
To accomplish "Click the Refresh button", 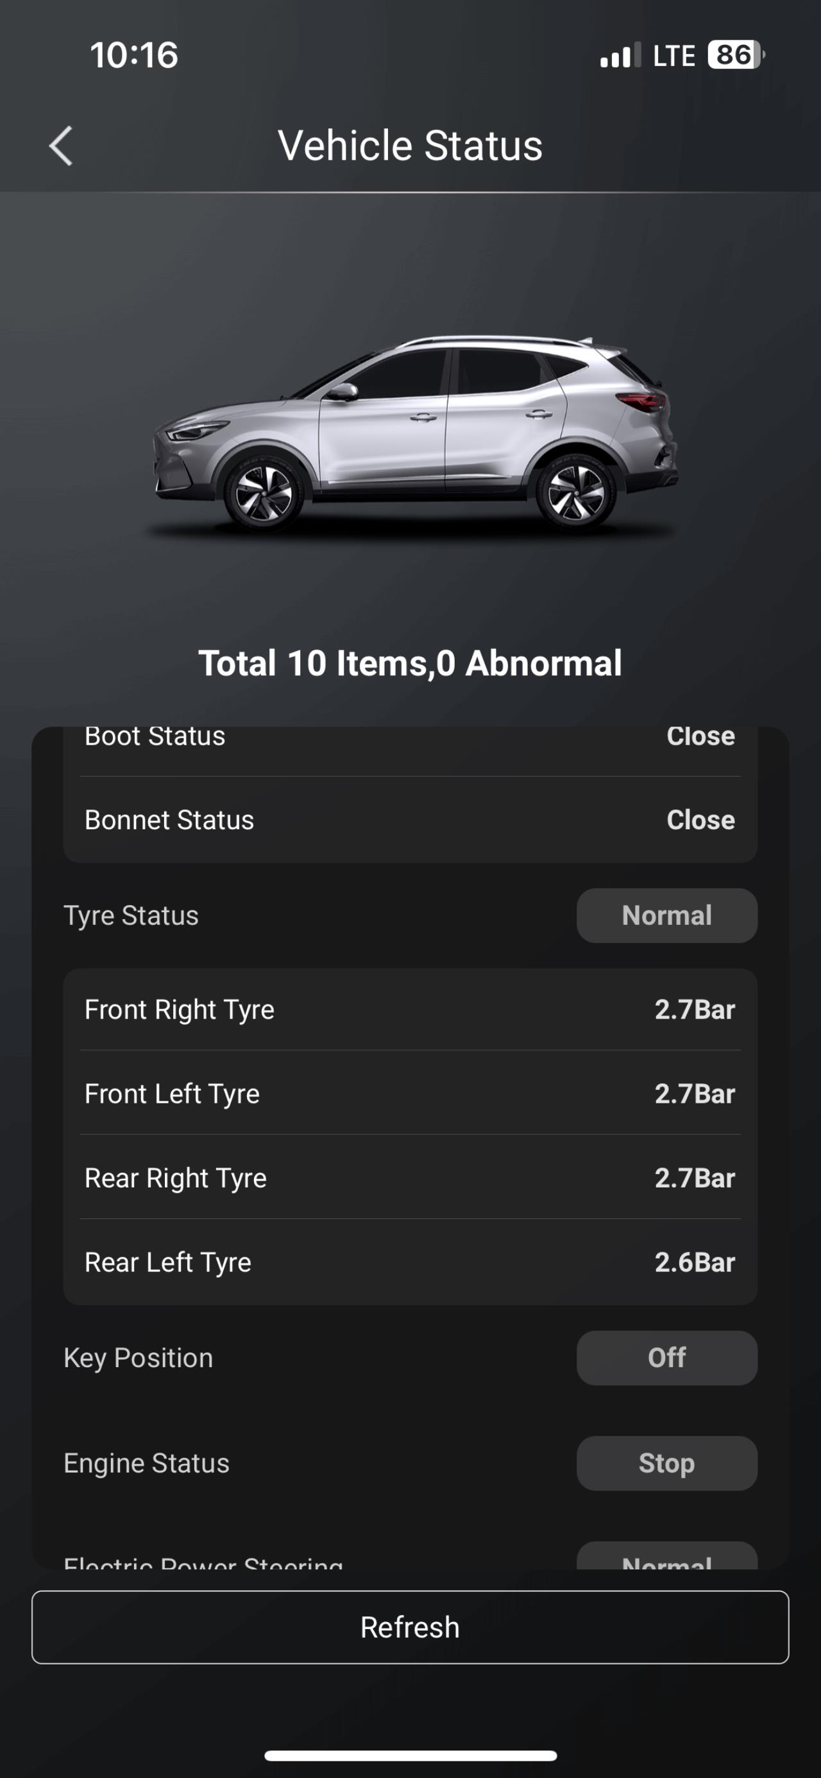I will (x=410, y=1627).
